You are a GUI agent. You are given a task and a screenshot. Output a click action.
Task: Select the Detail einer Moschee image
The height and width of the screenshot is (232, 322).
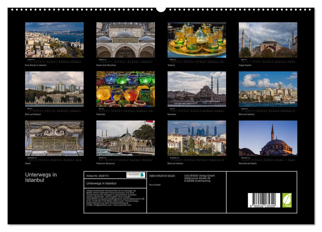tap(124, 41)
